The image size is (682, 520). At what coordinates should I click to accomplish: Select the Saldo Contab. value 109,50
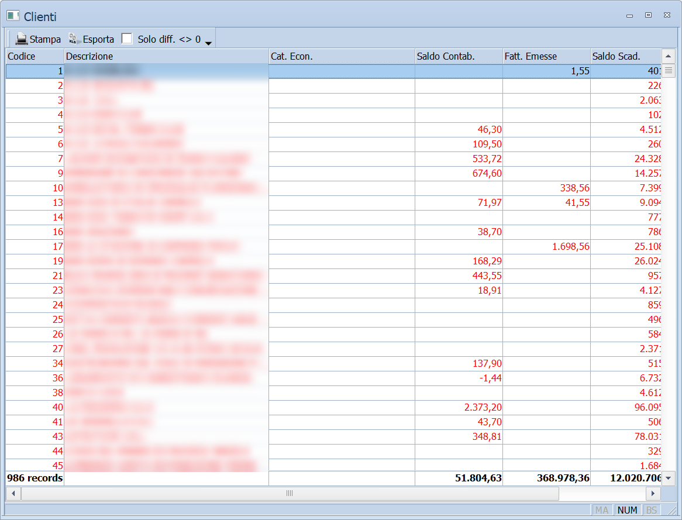pyautogui.click(x=487, y=144)
